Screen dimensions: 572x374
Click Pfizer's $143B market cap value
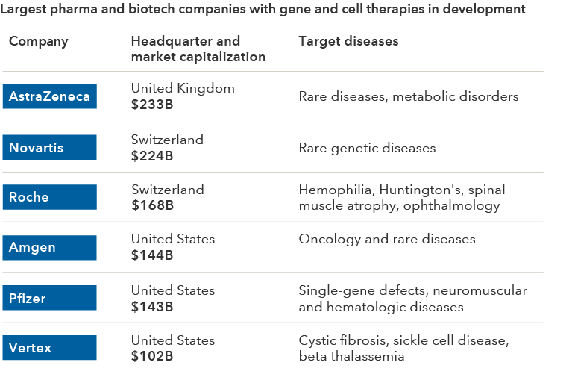[x=152, y=306]
